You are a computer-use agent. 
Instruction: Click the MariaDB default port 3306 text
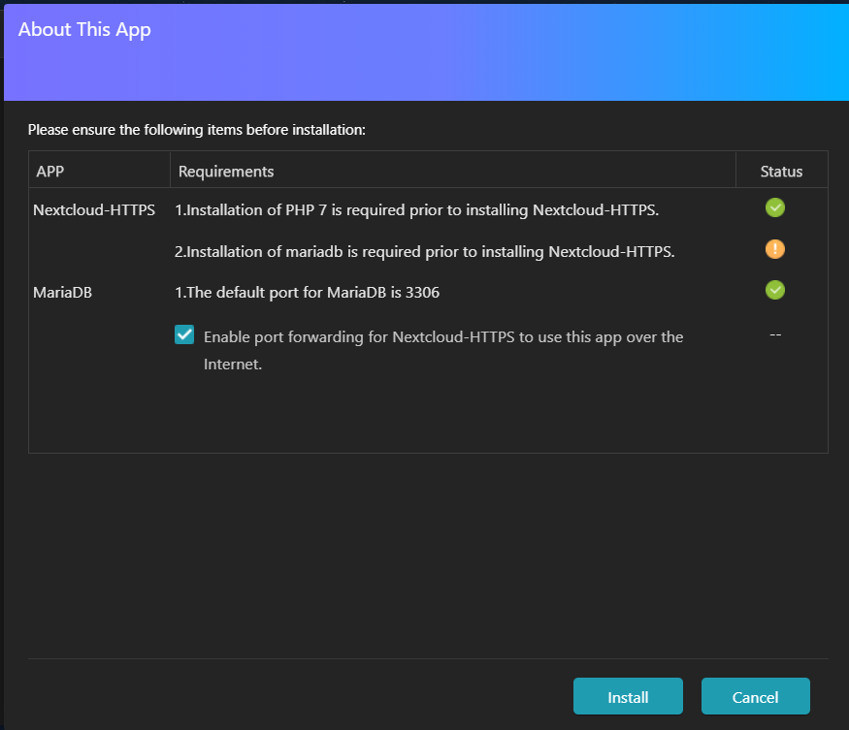[x=307, y=293]
